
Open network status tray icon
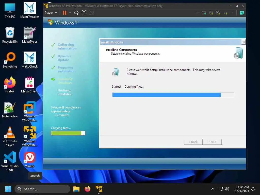(x=221, y=189)
